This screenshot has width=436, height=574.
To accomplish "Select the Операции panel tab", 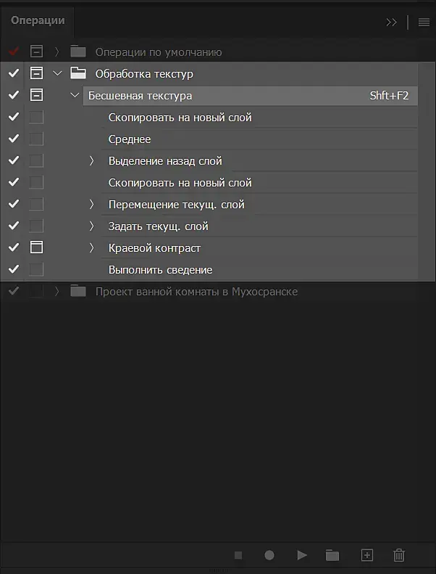I will pyautogui.click(x=38, y=20).
